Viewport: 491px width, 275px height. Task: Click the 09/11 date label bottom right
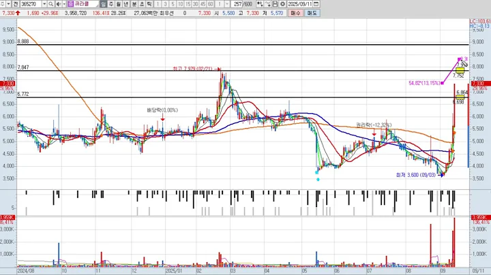tap(477, 271)
